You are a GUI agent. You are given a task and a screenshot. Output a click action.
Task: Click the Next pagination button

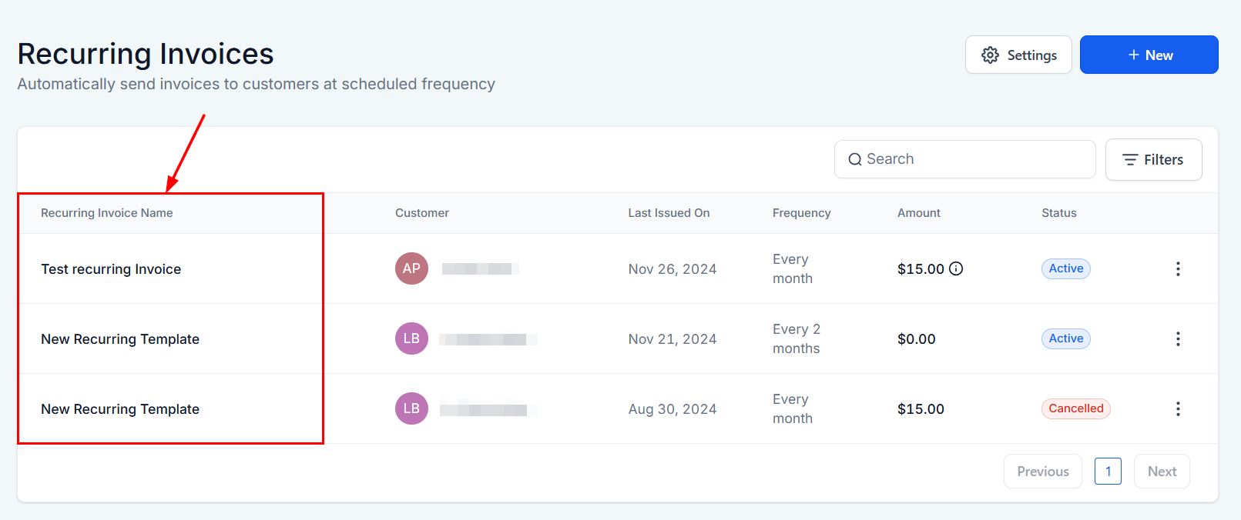(x=1161, y=472)
